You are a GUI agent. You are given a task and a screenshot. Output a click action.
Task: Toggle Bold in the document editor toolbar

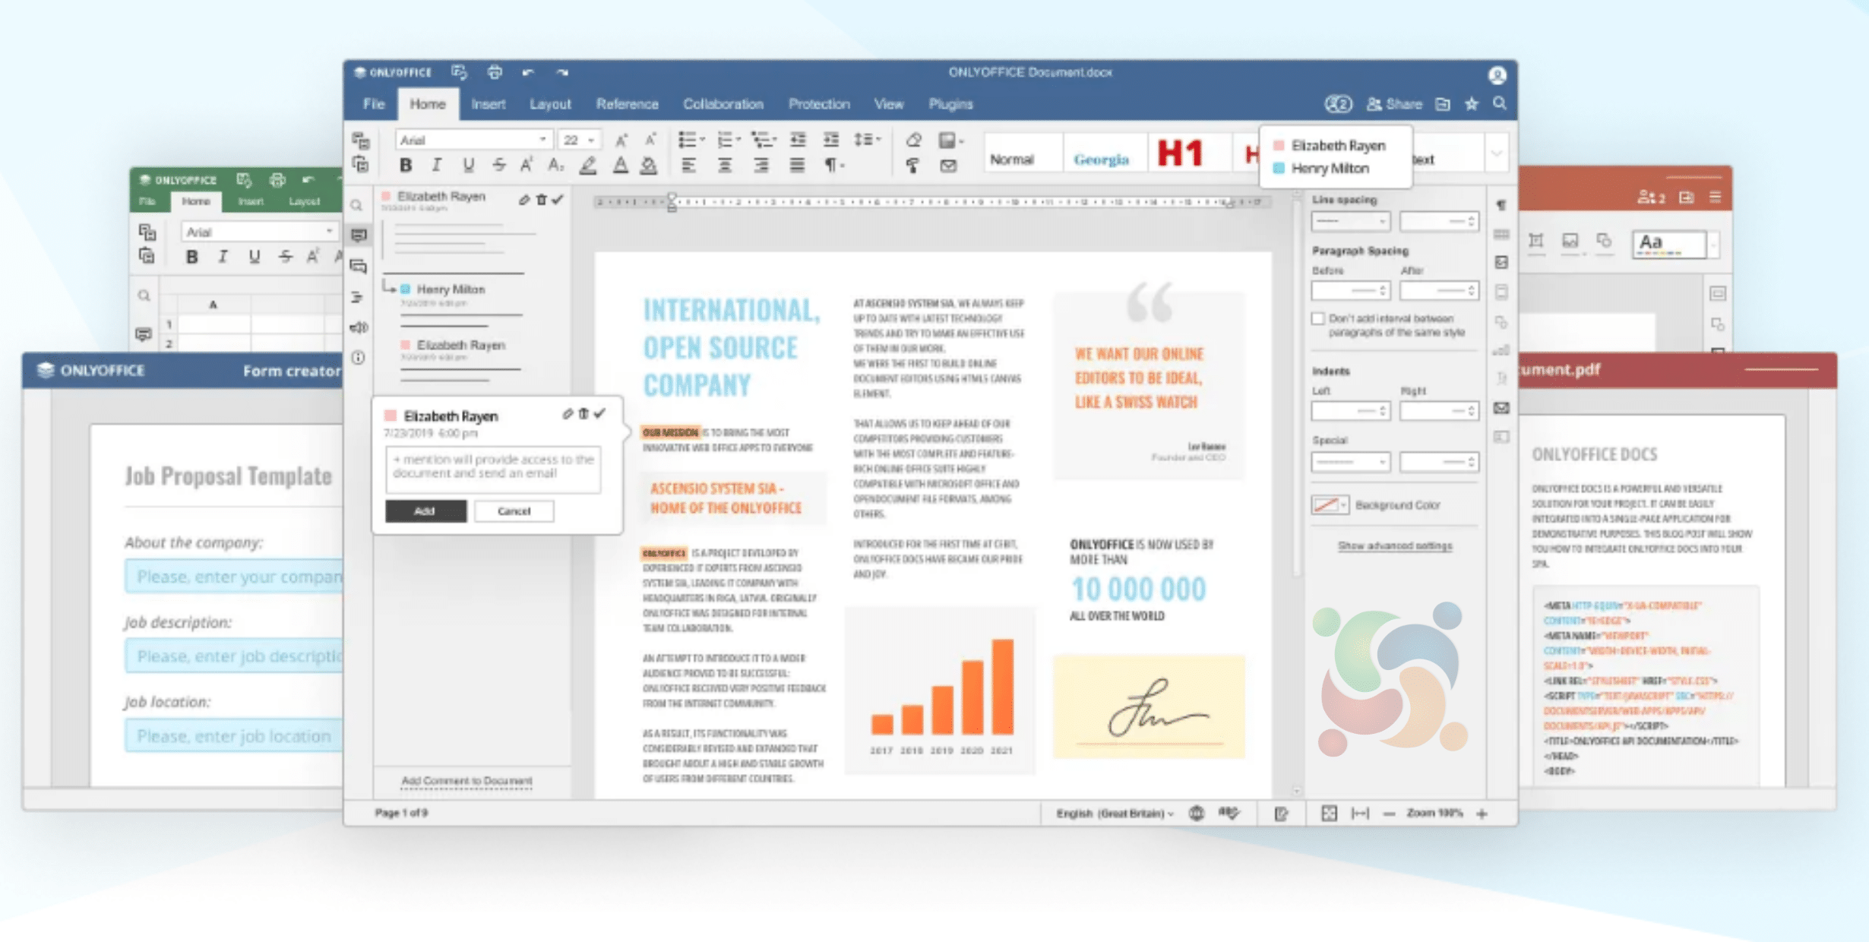coord(406,166)
